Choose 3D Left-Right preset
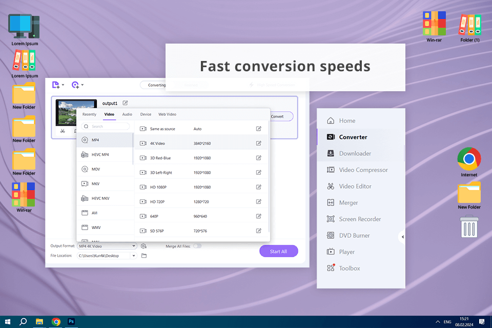Viewport: 492px width, 328px height. [201, 172]
